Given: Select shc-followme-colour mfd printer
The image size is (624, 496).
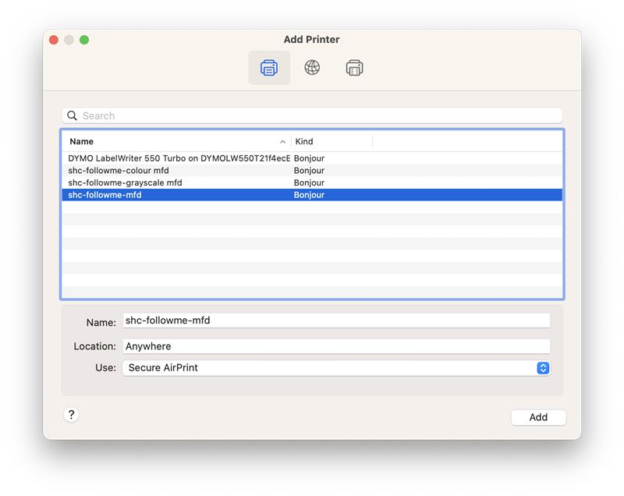Looking at the screenshot, I should point(119,170).
